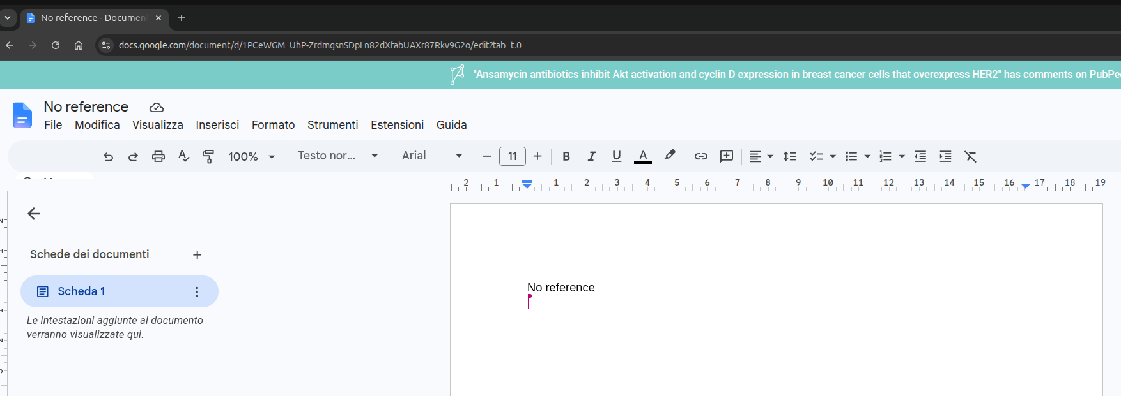Open the Inserisci menu

(217, 125)
